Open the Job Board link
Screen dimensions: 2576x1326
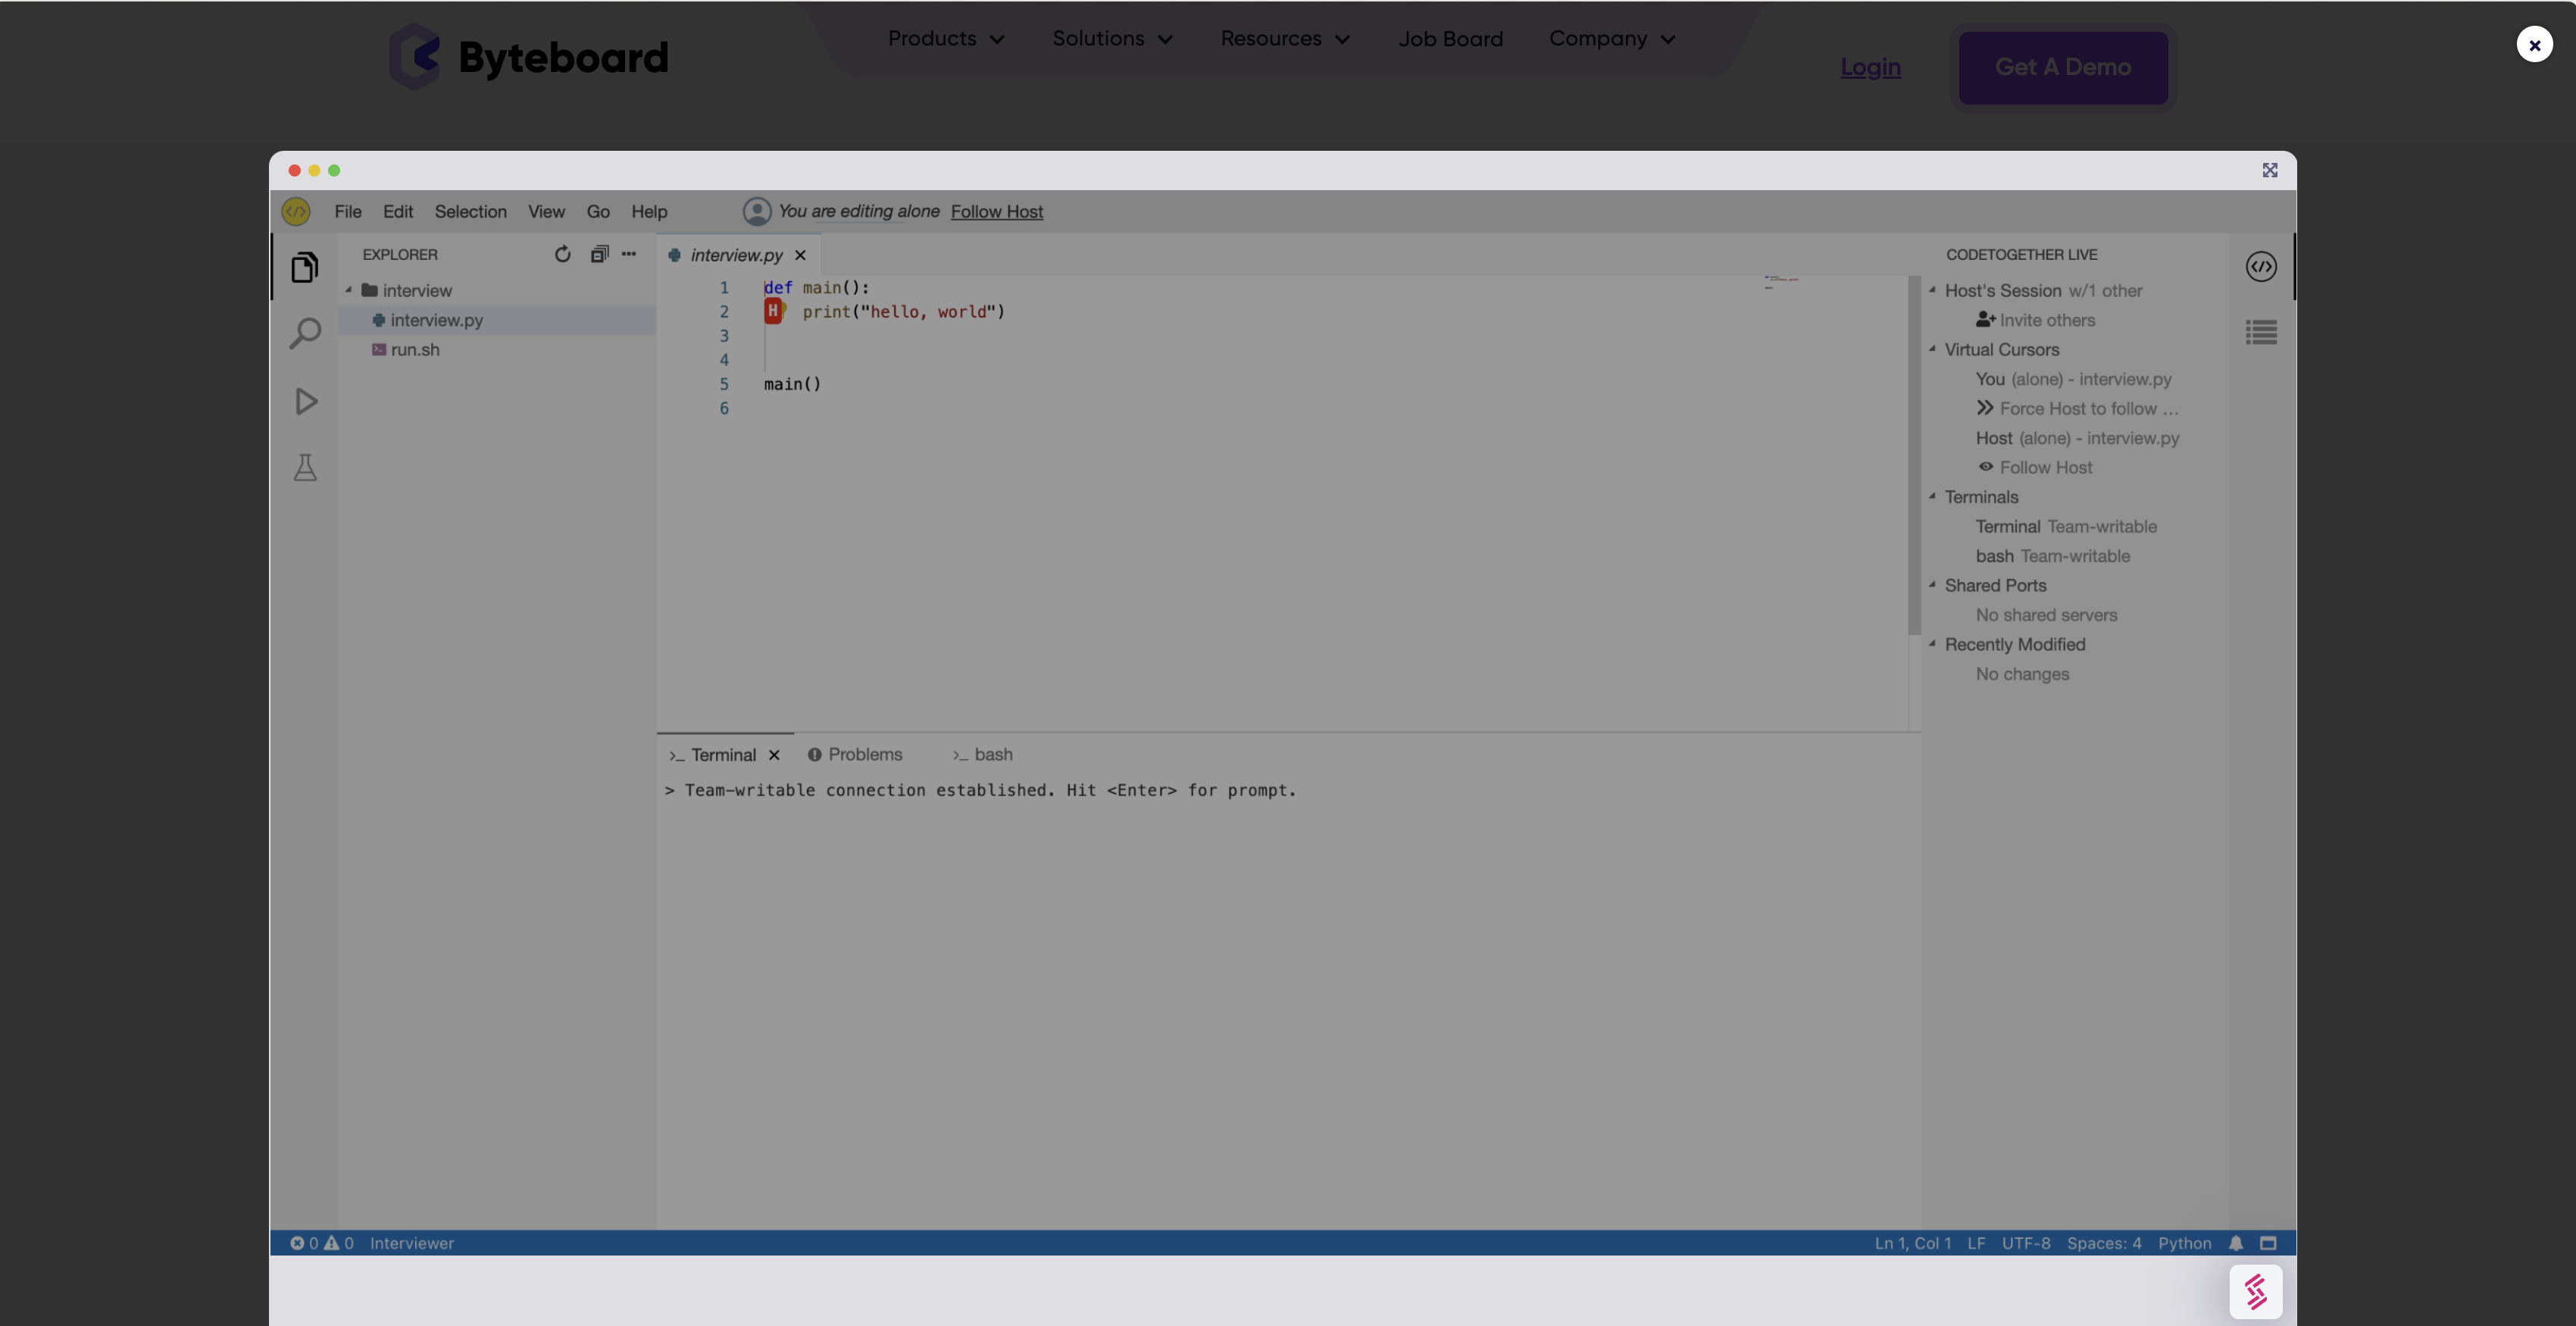point(1450,38)
